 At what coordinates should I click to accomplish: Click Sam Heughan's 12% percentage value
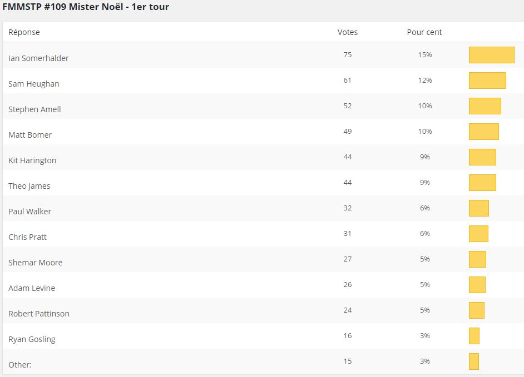[x=425, y=81]
